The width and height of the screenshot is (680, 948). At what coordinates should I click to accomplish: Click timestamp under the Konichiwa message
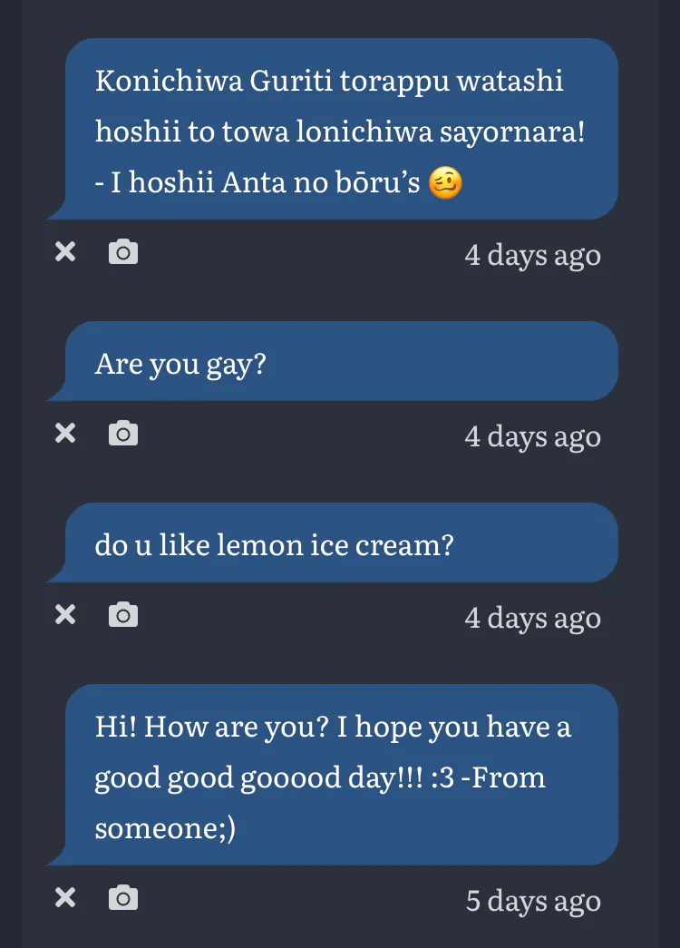pyautogui.click(x=532, y=255)
